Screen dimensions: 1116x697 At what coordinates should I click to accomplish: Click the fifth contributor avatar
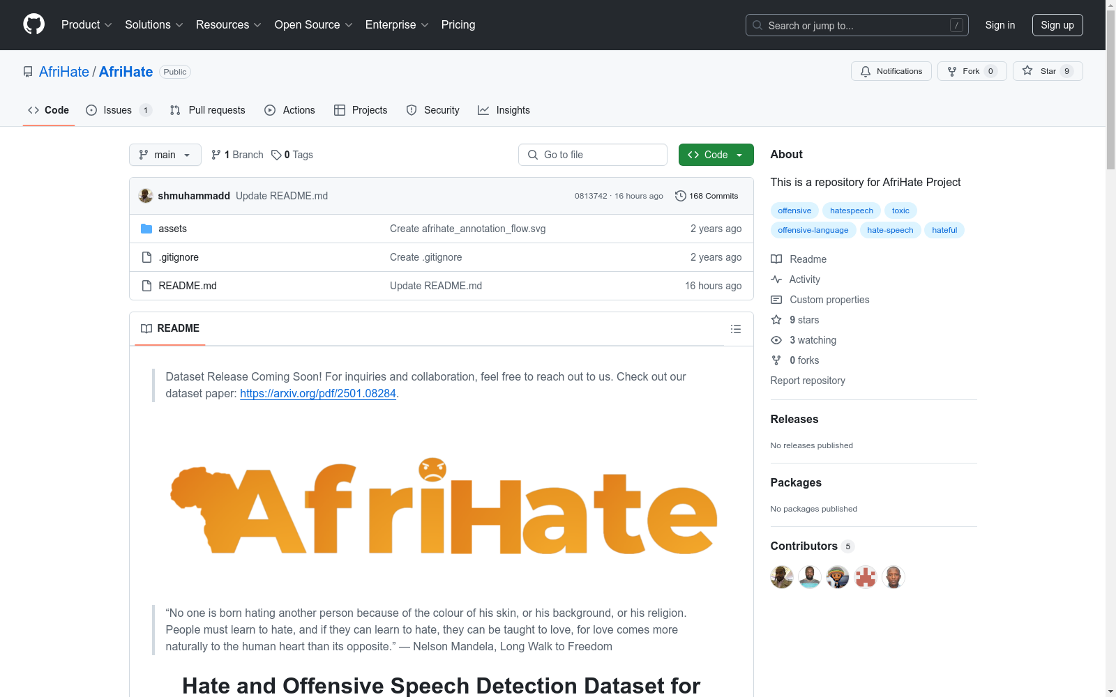click(893, 577)
